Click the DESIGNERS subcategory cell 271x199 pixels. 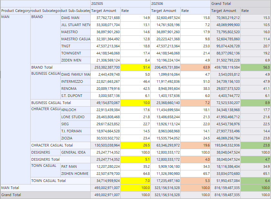45,152
